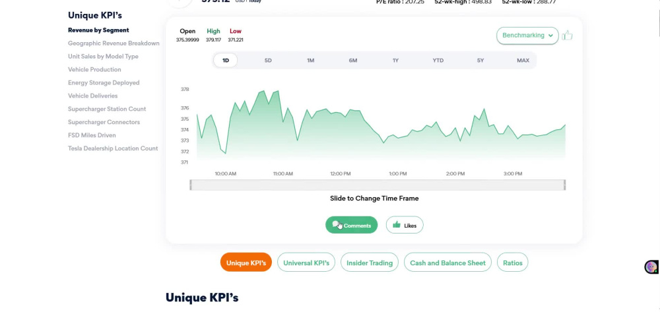
Task: Open the round avatar assistant icon
Action: point(651,266)
